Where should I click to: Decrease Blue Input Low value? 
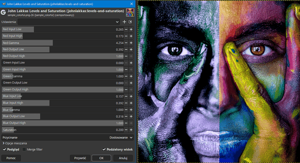[x=126, y=96]
